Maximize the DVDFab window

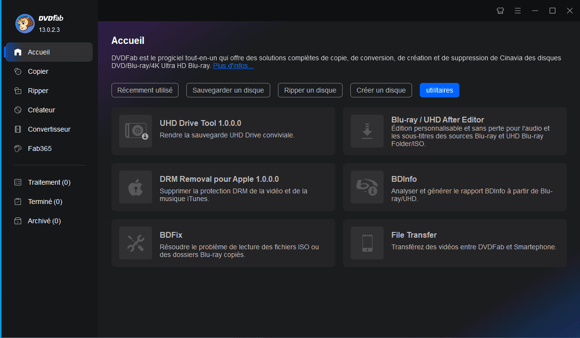click(x=552, y=11)
